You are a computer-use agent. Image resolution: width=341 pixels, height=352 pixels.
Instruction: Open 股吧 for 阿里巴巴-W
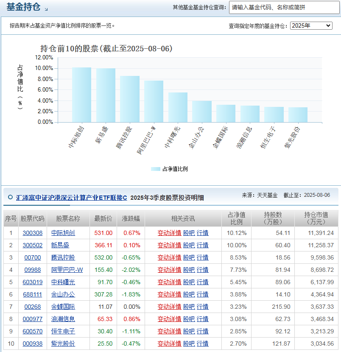click(x=189, y=270)
